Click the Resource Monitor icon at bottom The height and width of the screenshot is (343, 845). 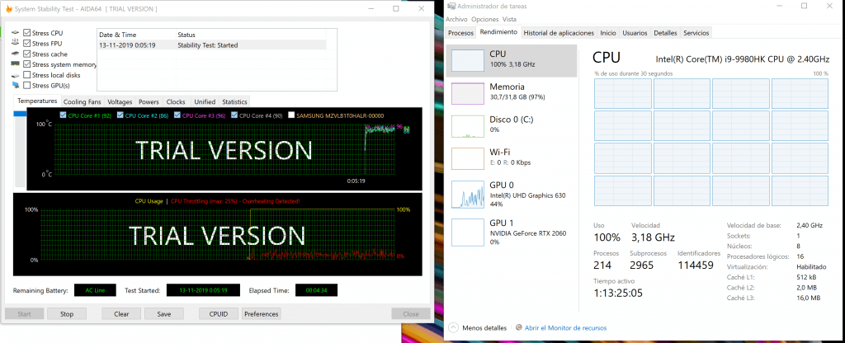pyautogui.click(x=518, y=327)
